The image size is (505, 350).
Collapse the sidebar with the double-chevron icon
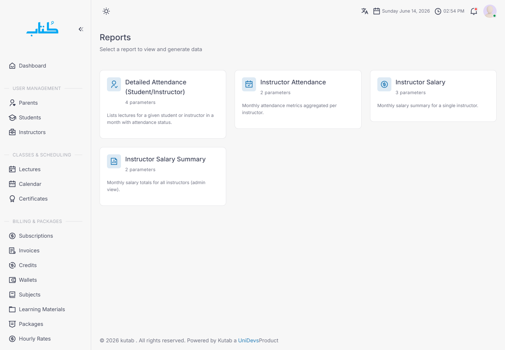81,29
